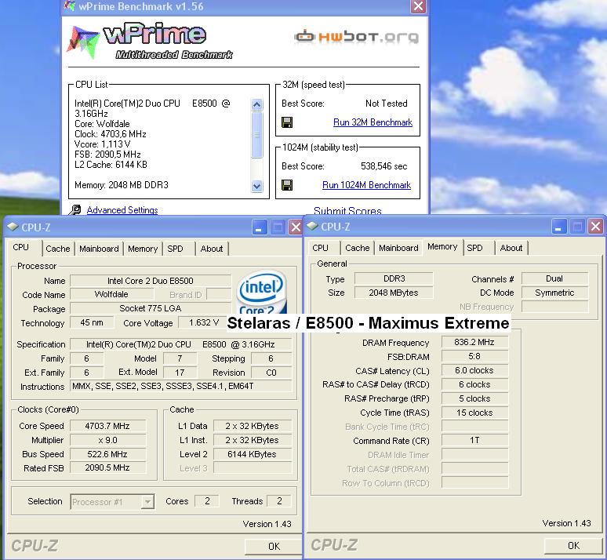Image resolution: width=607 pixels, height=560 pixels.
Task: Close the wPrime Benchmark window
Action: pos(419,6)
